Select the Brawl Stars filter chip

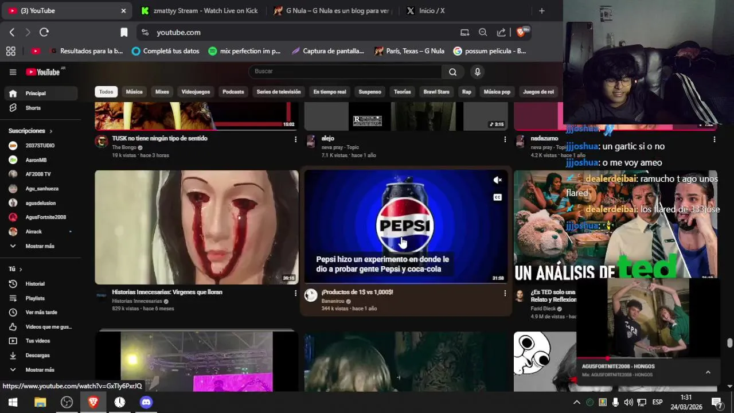click(436, 92)
